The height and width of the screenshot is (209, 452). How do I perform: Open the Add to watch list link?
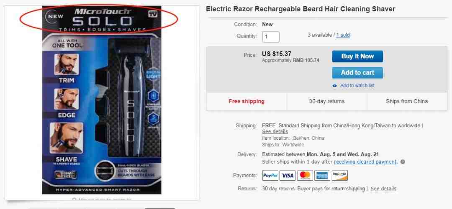pyautogui.click(x=357, y=86)
